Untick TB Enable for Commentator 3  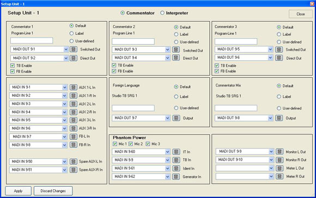(217, 66)
